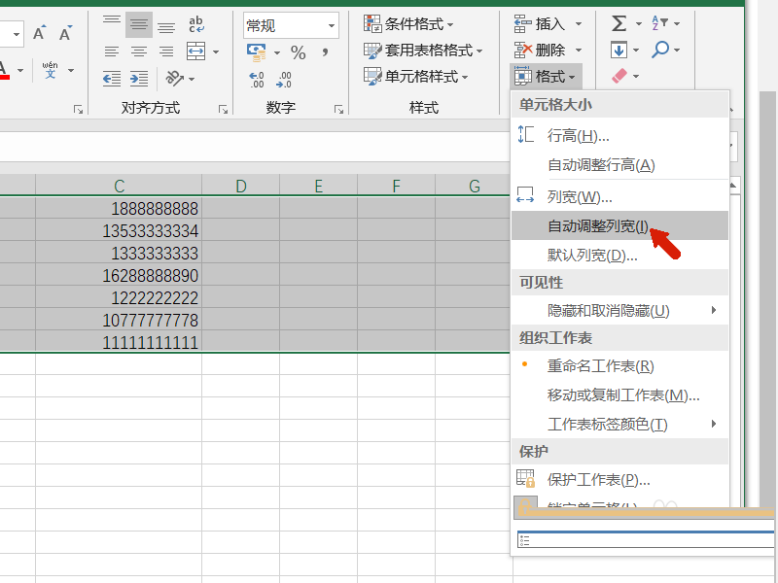Image resolution: width=778 pixels, height=583 pixels.
Task: Select 自动调整行高(A) menu item
Action: coord(619,164)
